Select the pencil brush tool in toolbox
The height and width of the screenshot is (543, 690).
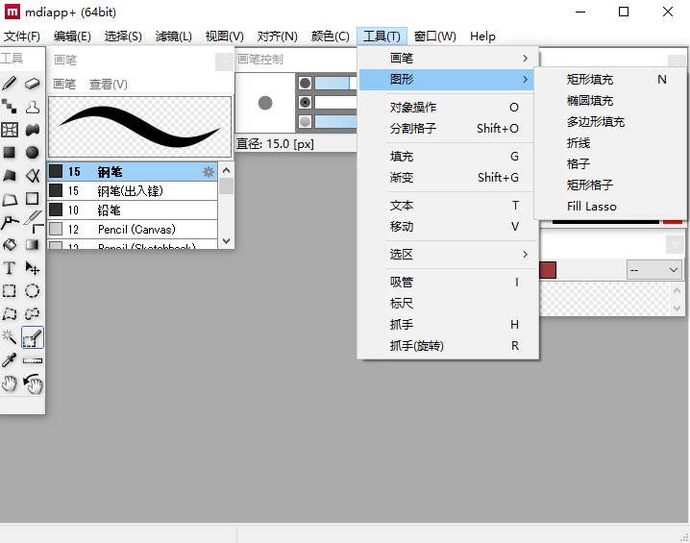coord(10,83)
